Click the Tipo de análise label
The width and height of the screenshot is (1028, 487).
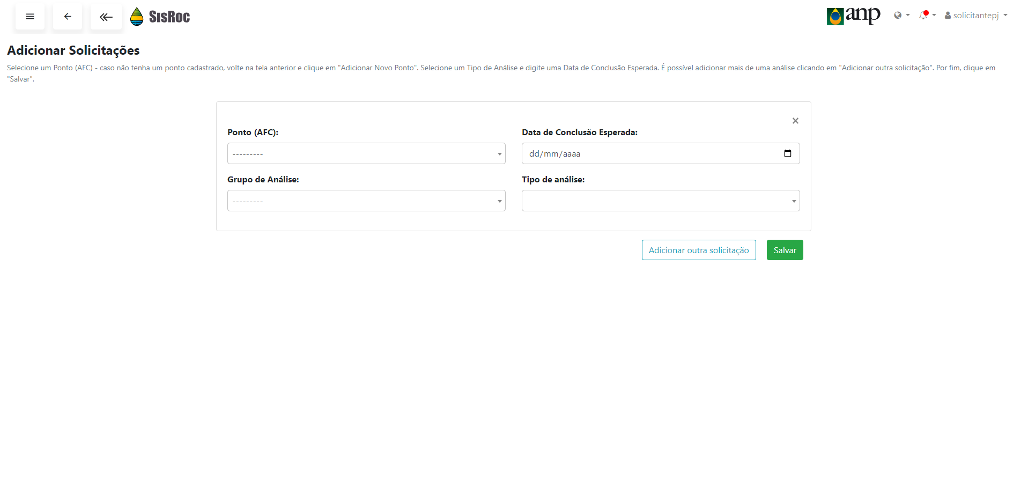pos(553,180)
